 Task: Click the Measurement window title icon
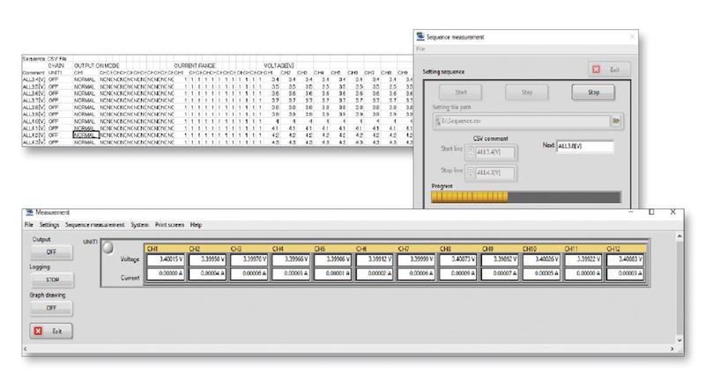pyautogui.click(x=28, y=212)
